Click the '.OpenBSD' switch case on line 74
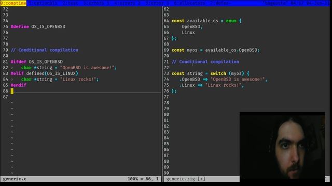Screen dimensions: 332x186 [190, 79]
